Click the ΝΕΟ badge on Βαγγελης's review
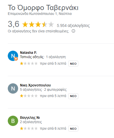114x138 pixels. (x=73, y=129)
